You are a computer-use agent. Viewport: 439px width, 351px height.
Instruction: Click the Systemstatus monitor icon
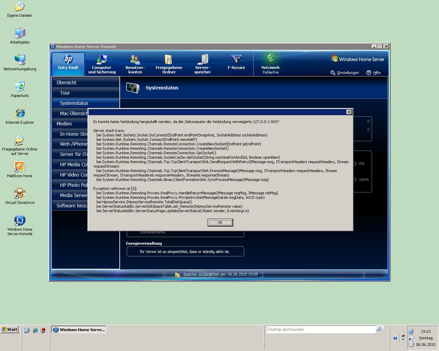pyautogui.click(x=133, y=88)
